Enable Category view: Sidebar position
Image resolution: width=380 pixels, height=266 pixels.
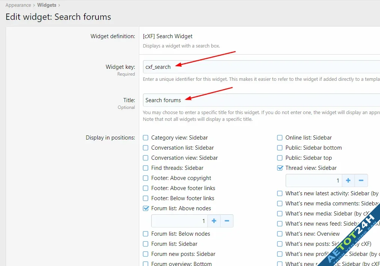coord(145,137)
